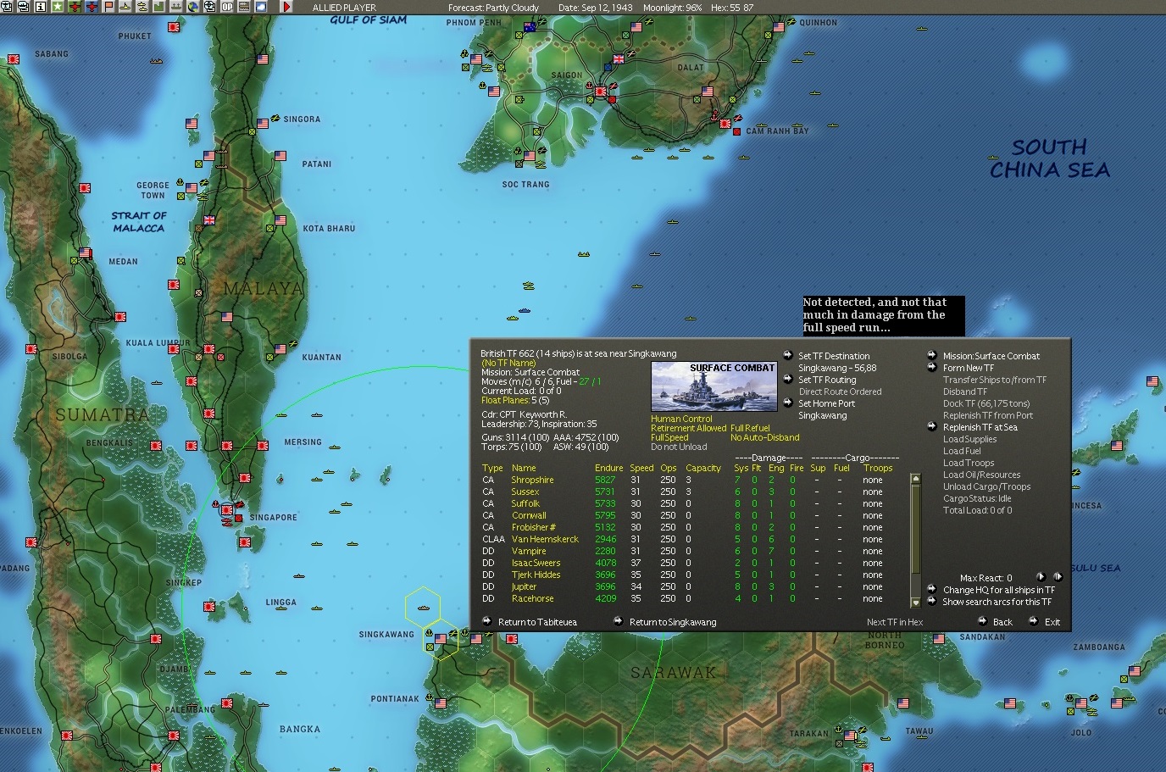Click the green star toolbar icon
Viewport: 1166px width, 772px height.
[x=58, y=7]
